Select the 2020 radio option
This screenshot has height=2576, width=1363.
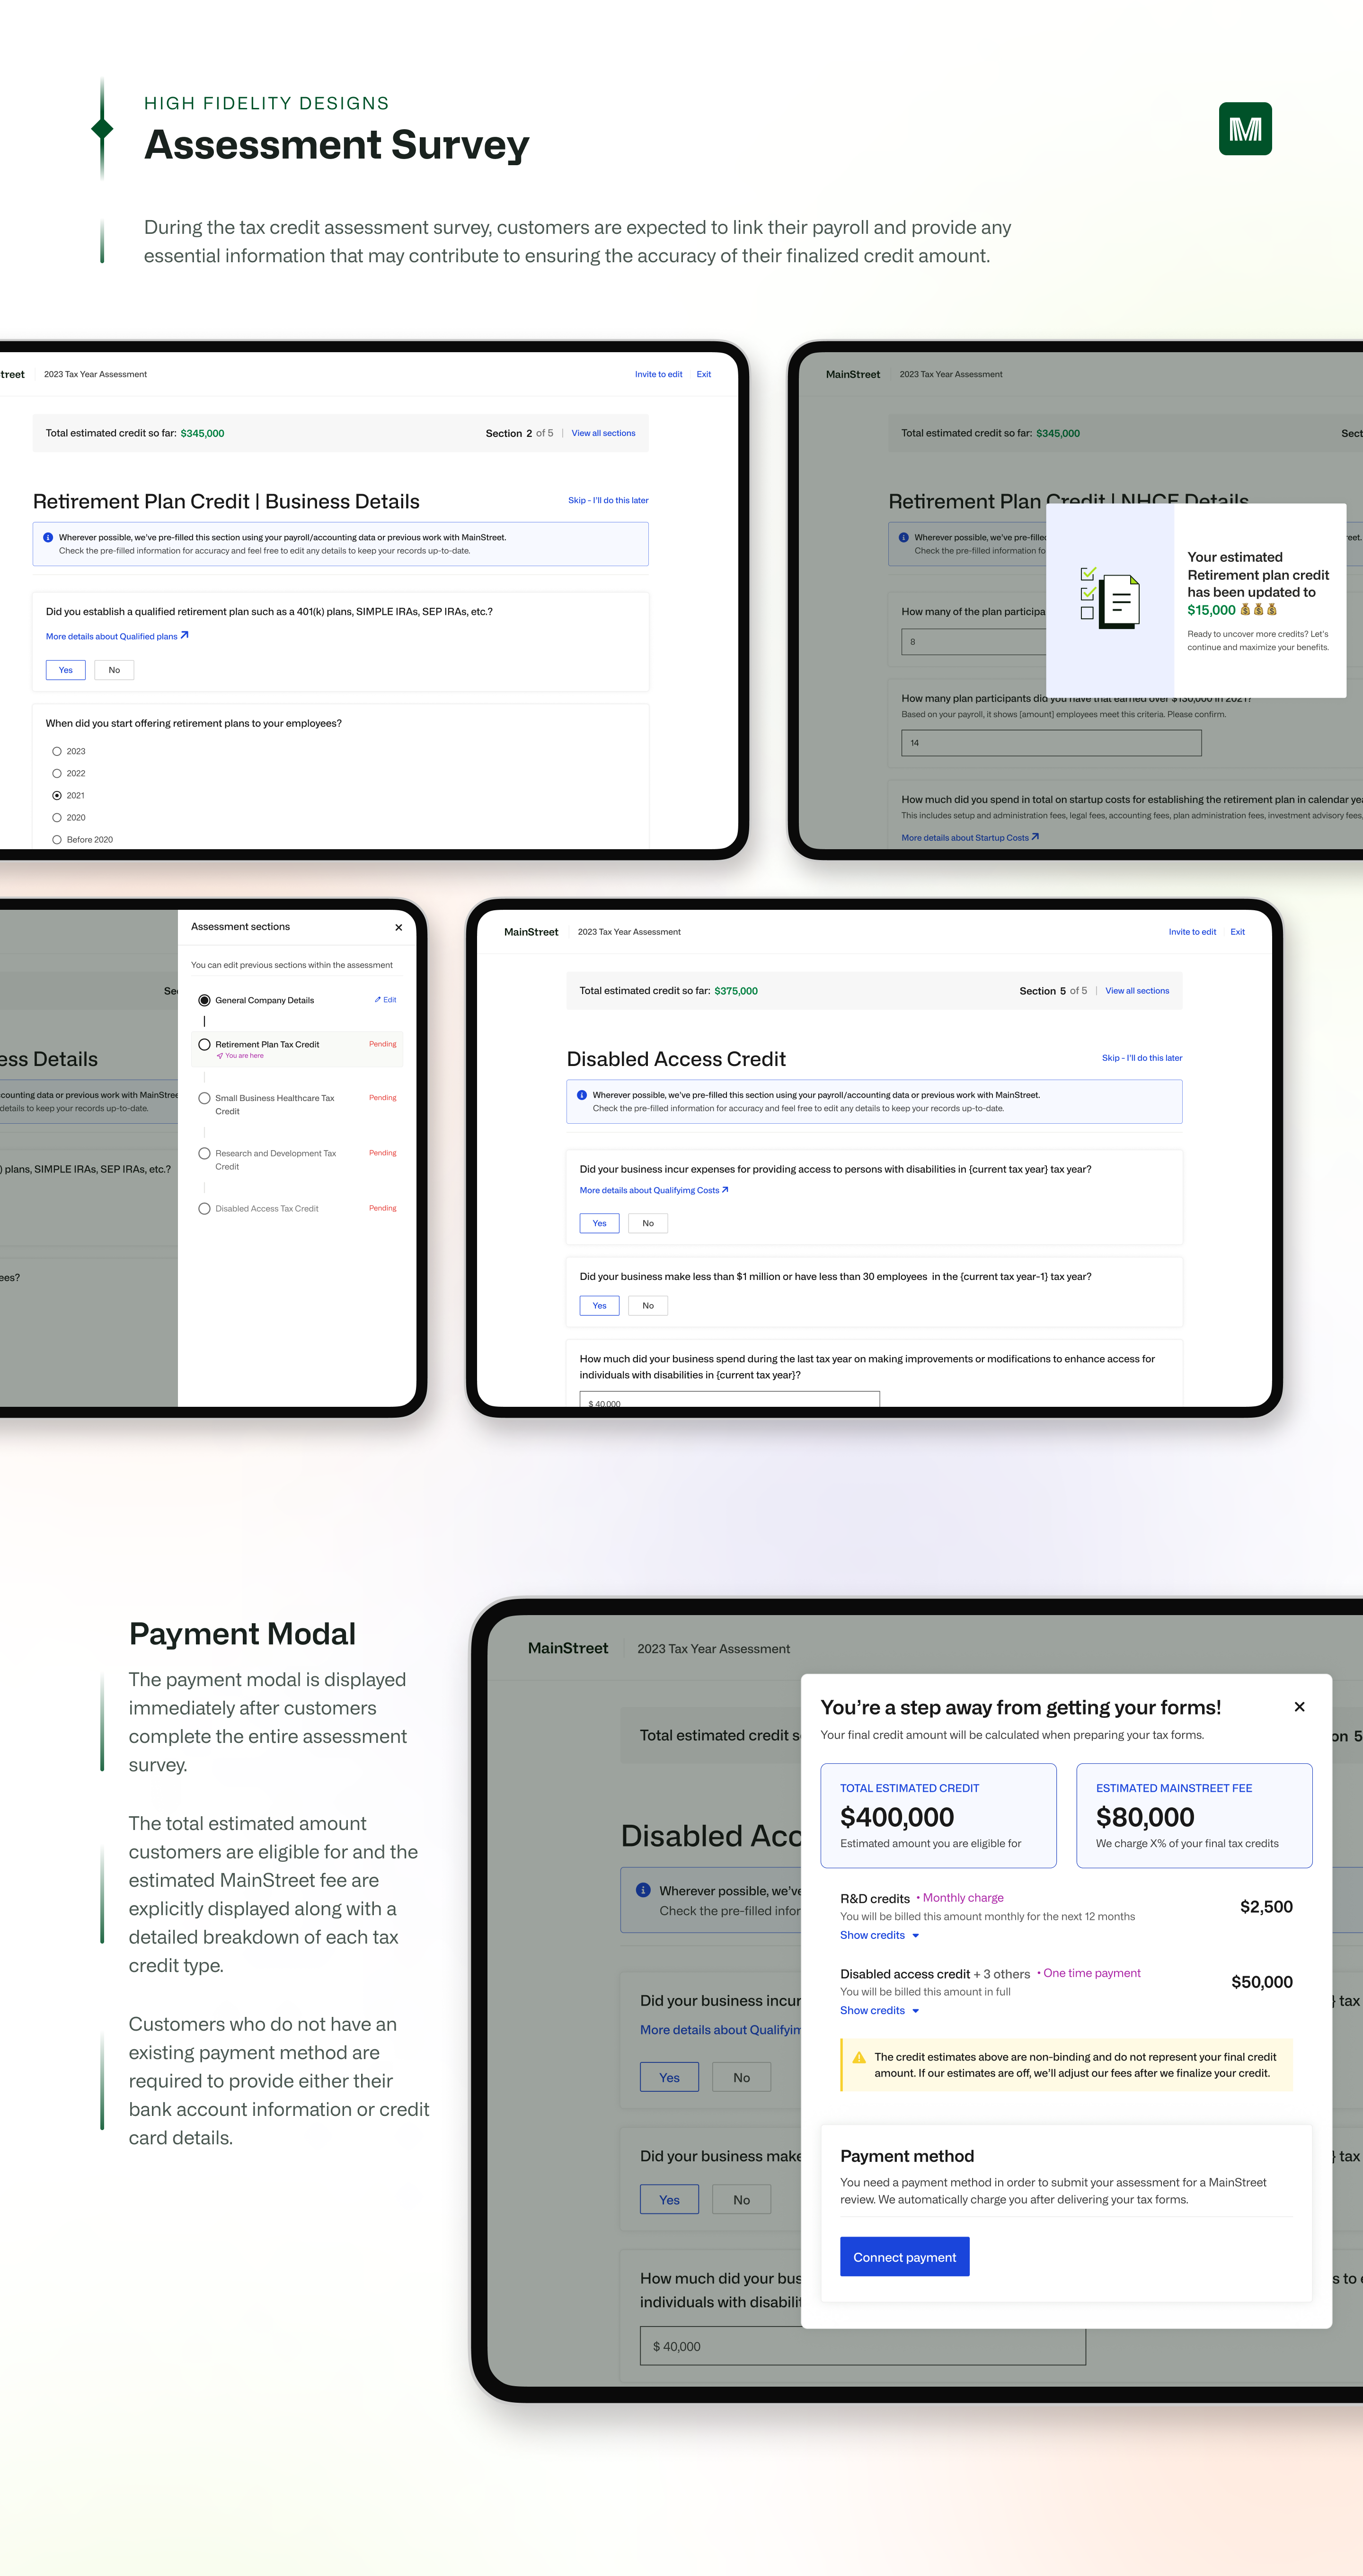coord(57,817)
